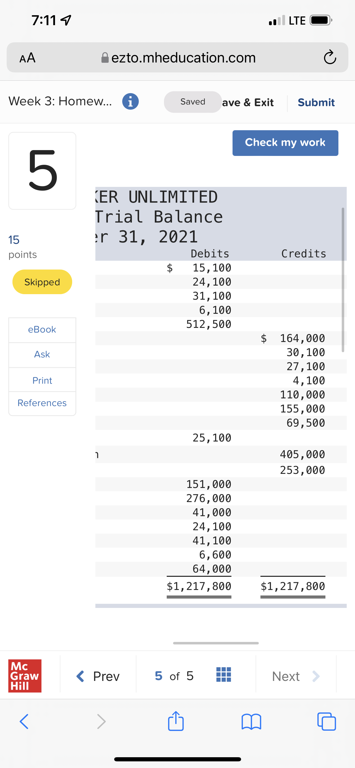This screenshot has height=768, width=355.
Task: Click the horizontal scroll indicator below table
Action: pyautogui.click(x=215, y=643)
